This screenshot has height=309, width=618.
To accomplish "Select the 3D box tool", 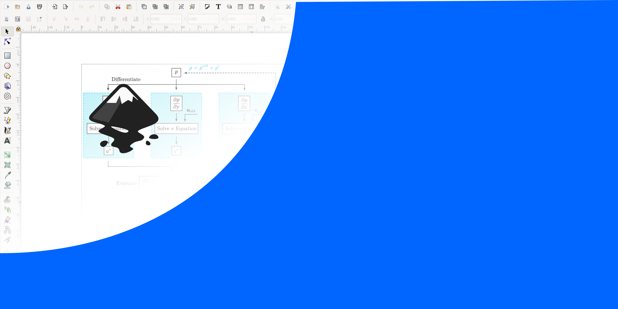I will [7, 86].
